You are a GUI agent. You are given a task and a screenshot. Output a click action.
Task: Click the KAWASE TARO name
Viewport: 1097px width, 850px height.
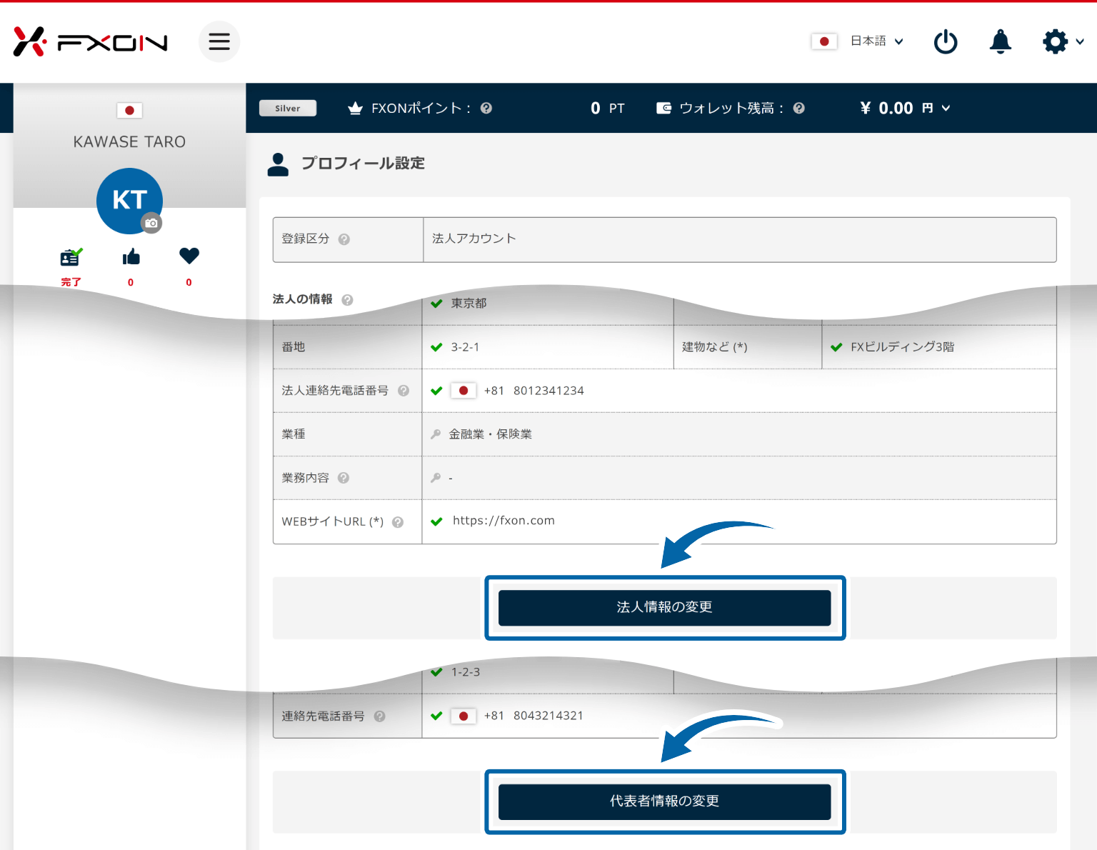[x=129, y=142]
